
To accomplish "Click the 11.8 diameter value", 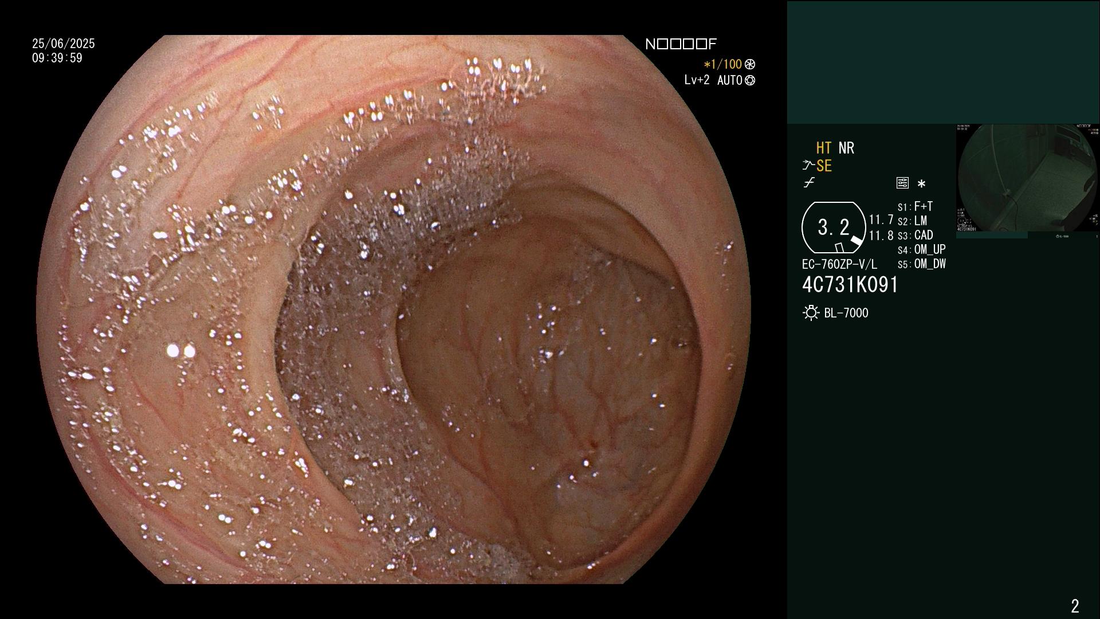I will pyautogui.click(x=881, y=235).
